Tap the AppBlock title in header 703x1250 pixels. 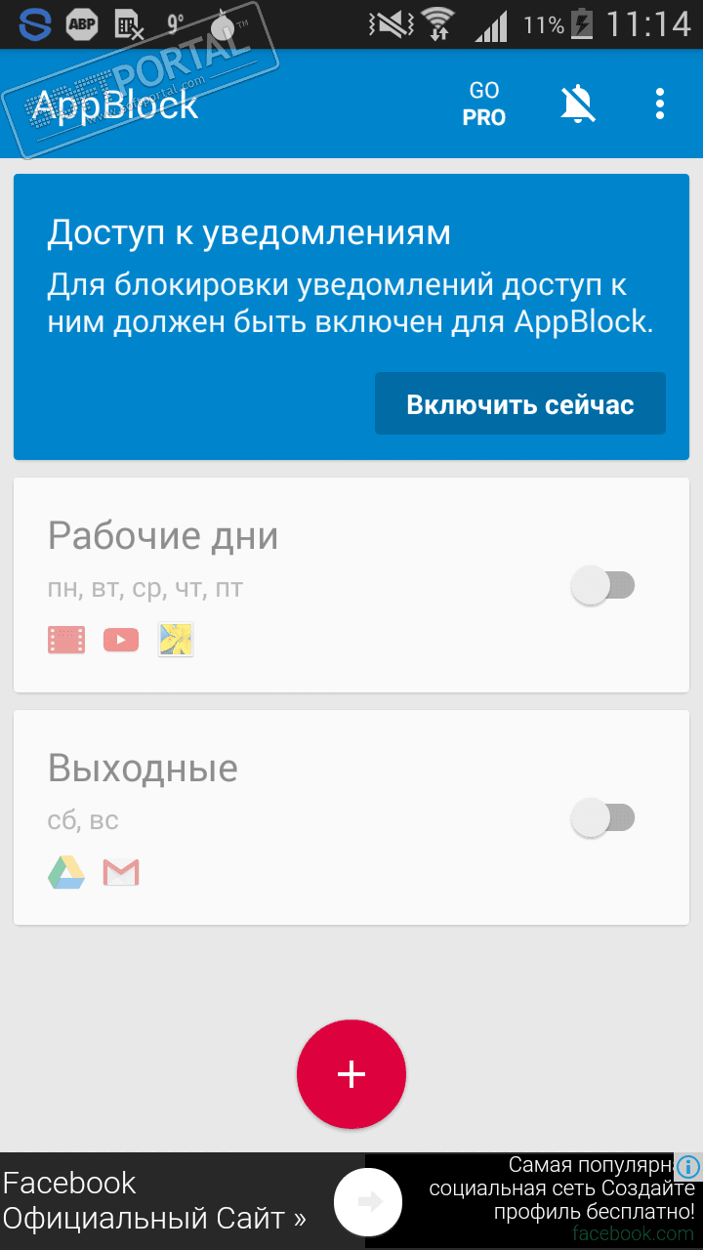(115, 104)
